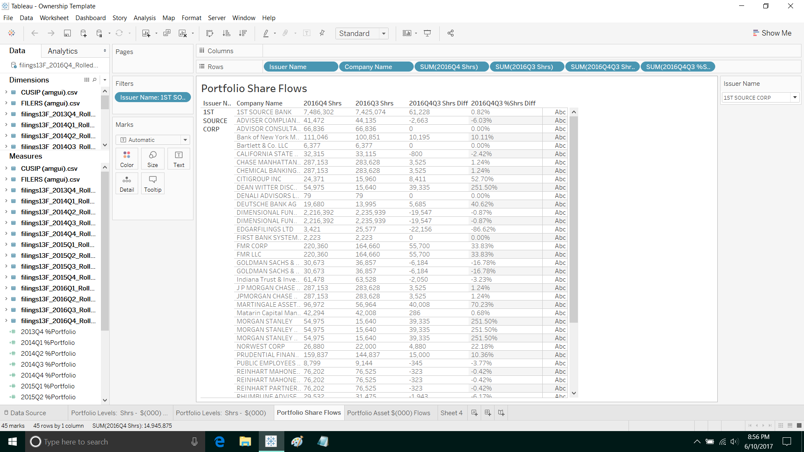This screenshot has width=804, height=452.
Task: Click Sort Ascending toolbar icon
Action: click(x=226, y=33)
